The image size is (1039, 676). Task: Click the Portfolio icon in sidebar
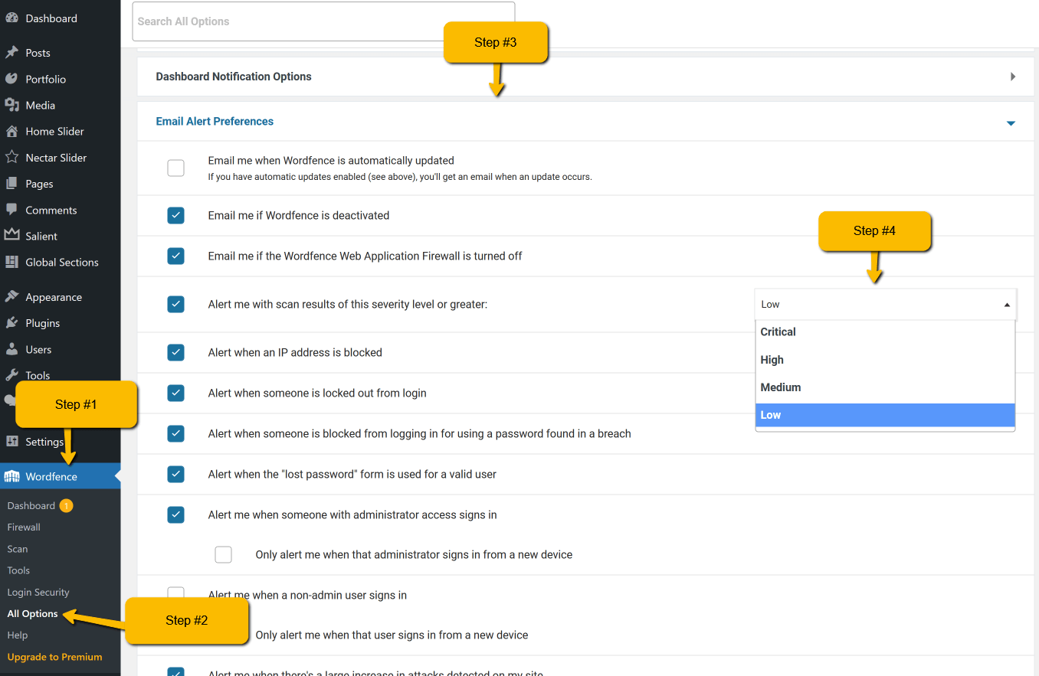coord(11,79)
